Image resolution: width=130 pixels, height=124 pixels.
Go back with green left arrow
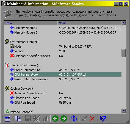(x=55, y=119)
